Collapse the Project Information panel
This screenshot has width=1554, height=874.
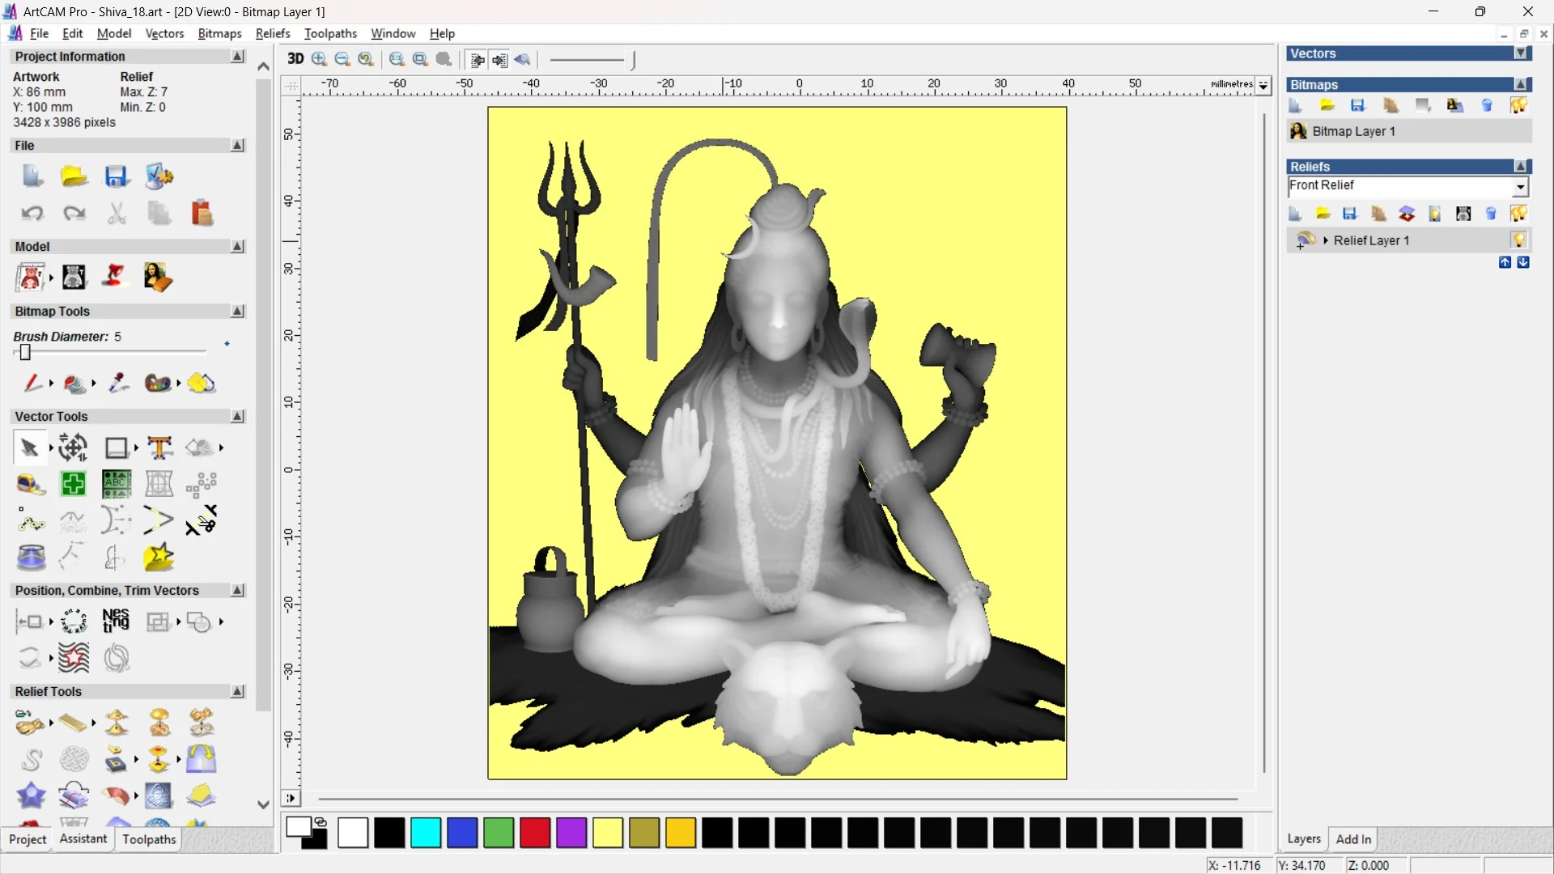click(x=237, y=56)
